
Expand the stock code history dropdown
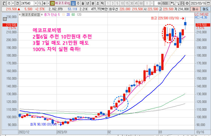[36, 3]
